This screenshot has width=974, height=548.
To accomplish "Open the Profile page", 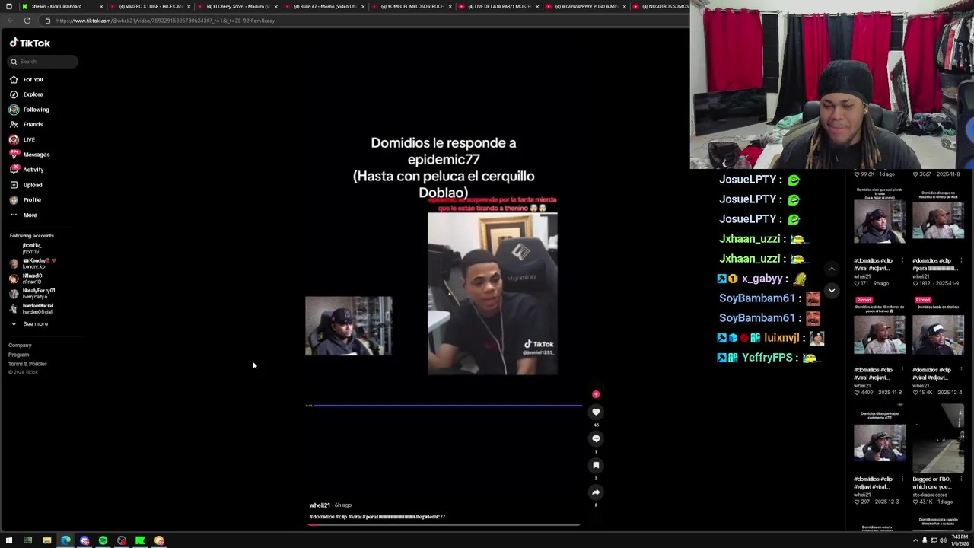I will pos(31,199).
